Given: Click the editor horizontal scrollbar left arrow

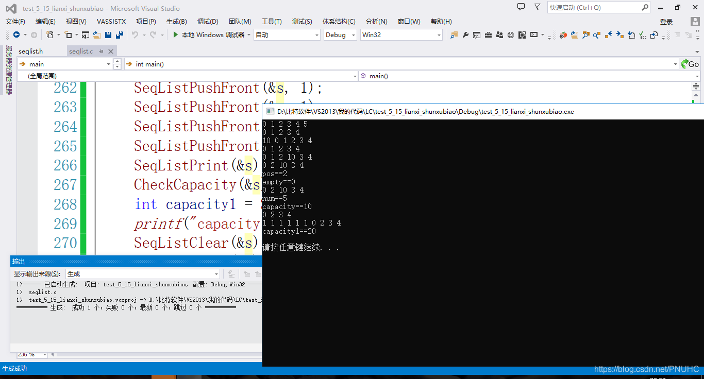Looking at the screenshot, I should tap(53, 354).
